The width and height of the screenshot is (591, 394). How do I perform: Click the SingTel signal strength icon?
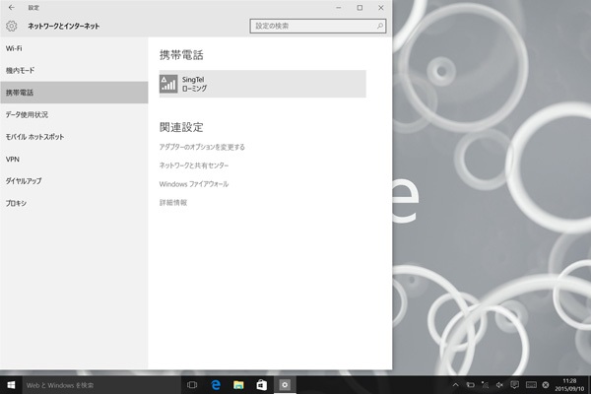[x=168, y=84]
